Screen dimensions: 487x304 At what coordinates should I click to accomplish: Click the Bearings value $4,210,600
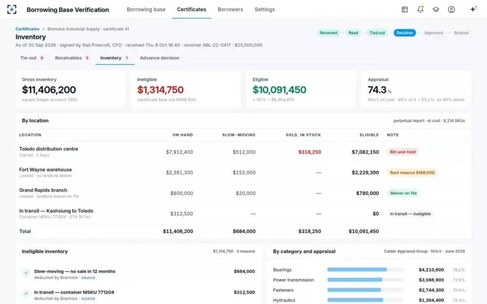431,270
